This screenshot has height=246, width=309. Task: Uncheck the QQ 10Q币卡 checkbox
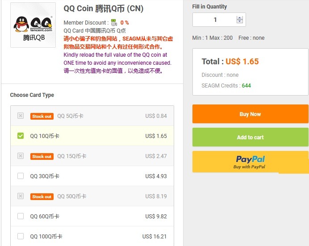coord(21,136)
